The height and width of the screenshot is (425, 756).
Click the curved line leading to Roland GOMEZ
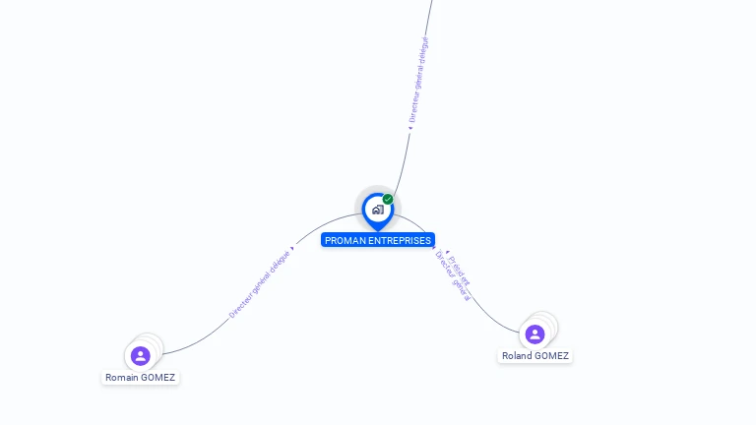pos(492,319)
